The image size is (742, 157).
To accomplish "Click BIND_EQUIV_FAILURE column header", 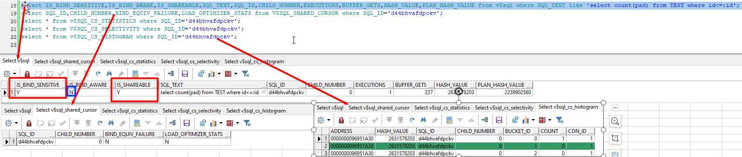I will pos(133,134).
